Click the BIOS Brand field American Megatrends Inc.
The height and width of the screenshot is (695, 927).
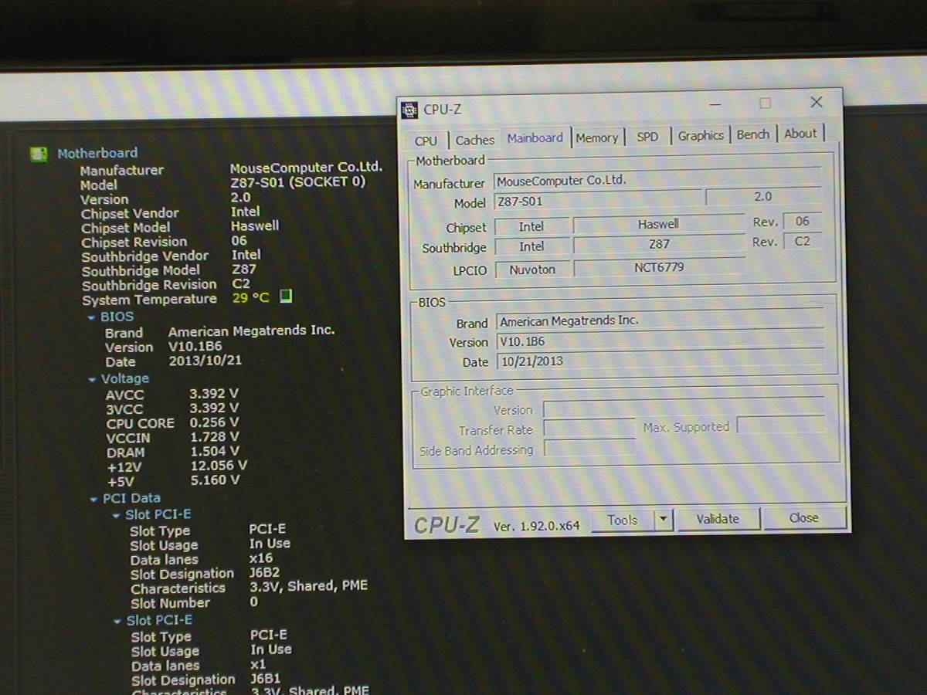coord(660,320)
